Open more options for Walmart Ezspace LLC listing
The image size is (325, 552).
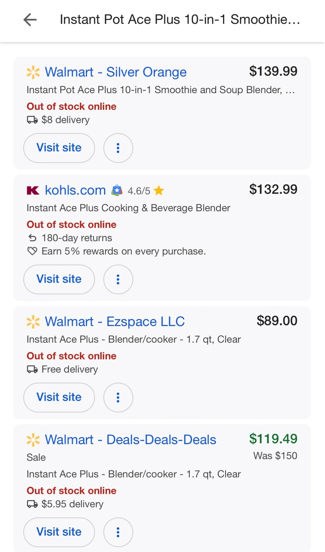point(118,398)
